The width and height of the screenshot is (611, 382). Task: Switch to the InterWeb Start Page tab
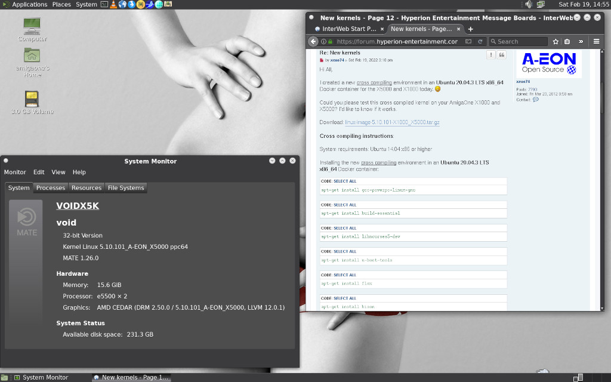pos(348,29)
